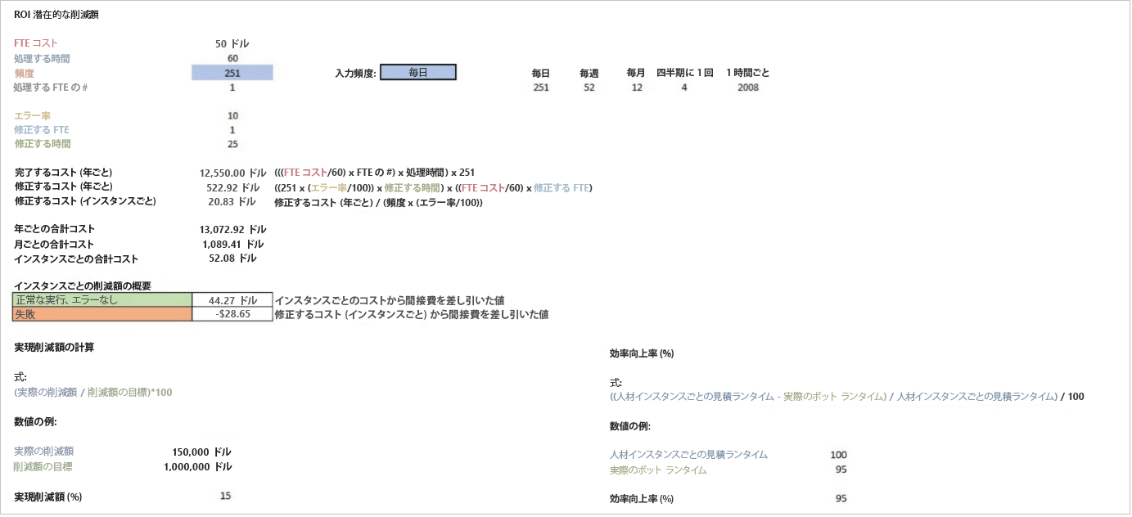Select the 12,550.00 ドル cost value
This screenshot has width=1132, height=517.
[232, 173]
